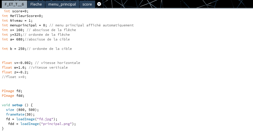Place cursor on the Niveau variable

(x=17, y=21)
